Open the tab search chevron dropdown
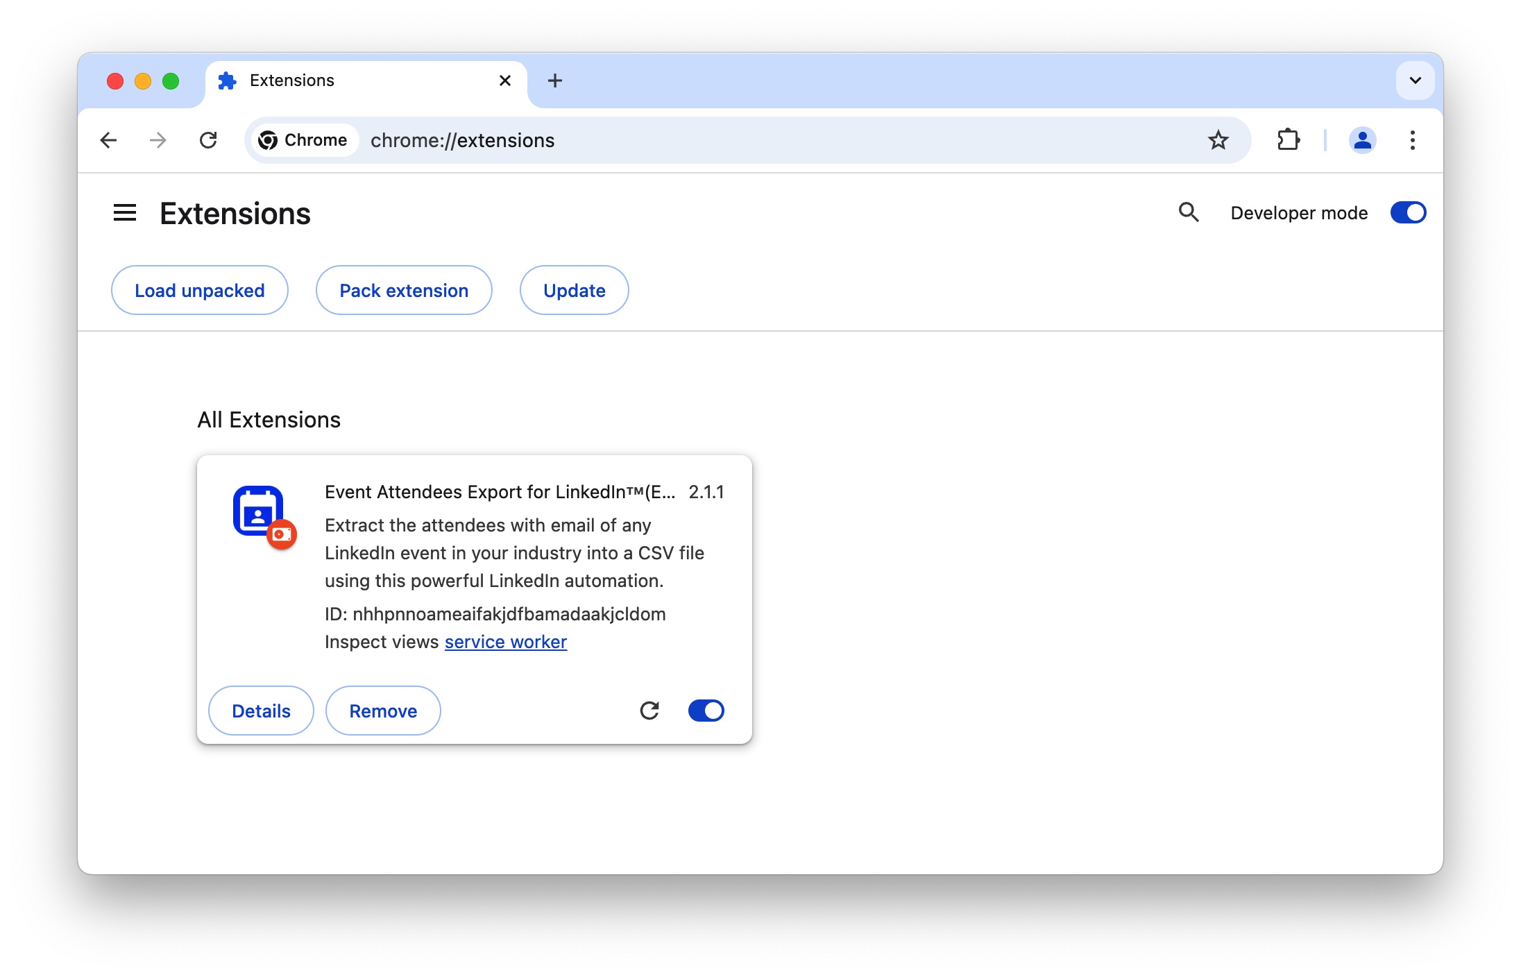Screen dimensions: 1521x977 [1414, 80]
